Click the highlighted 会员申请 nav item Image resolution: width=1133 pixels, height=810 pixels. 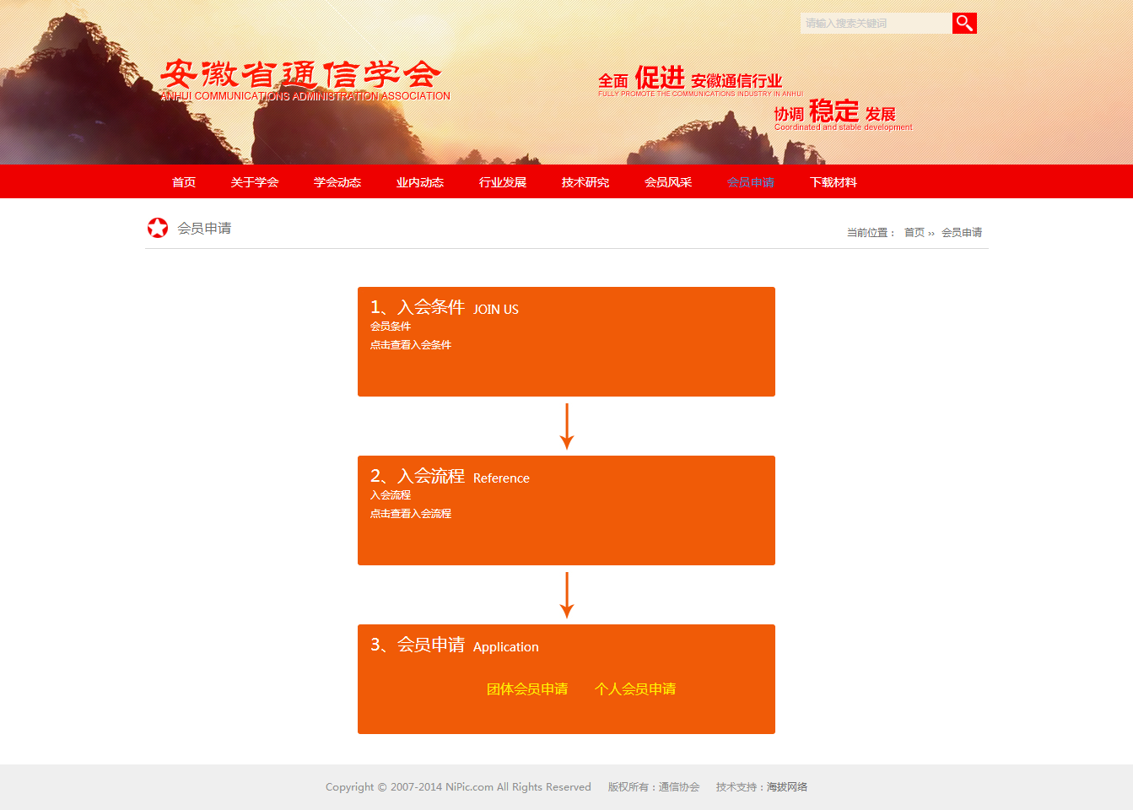click(x=751, y=182)
